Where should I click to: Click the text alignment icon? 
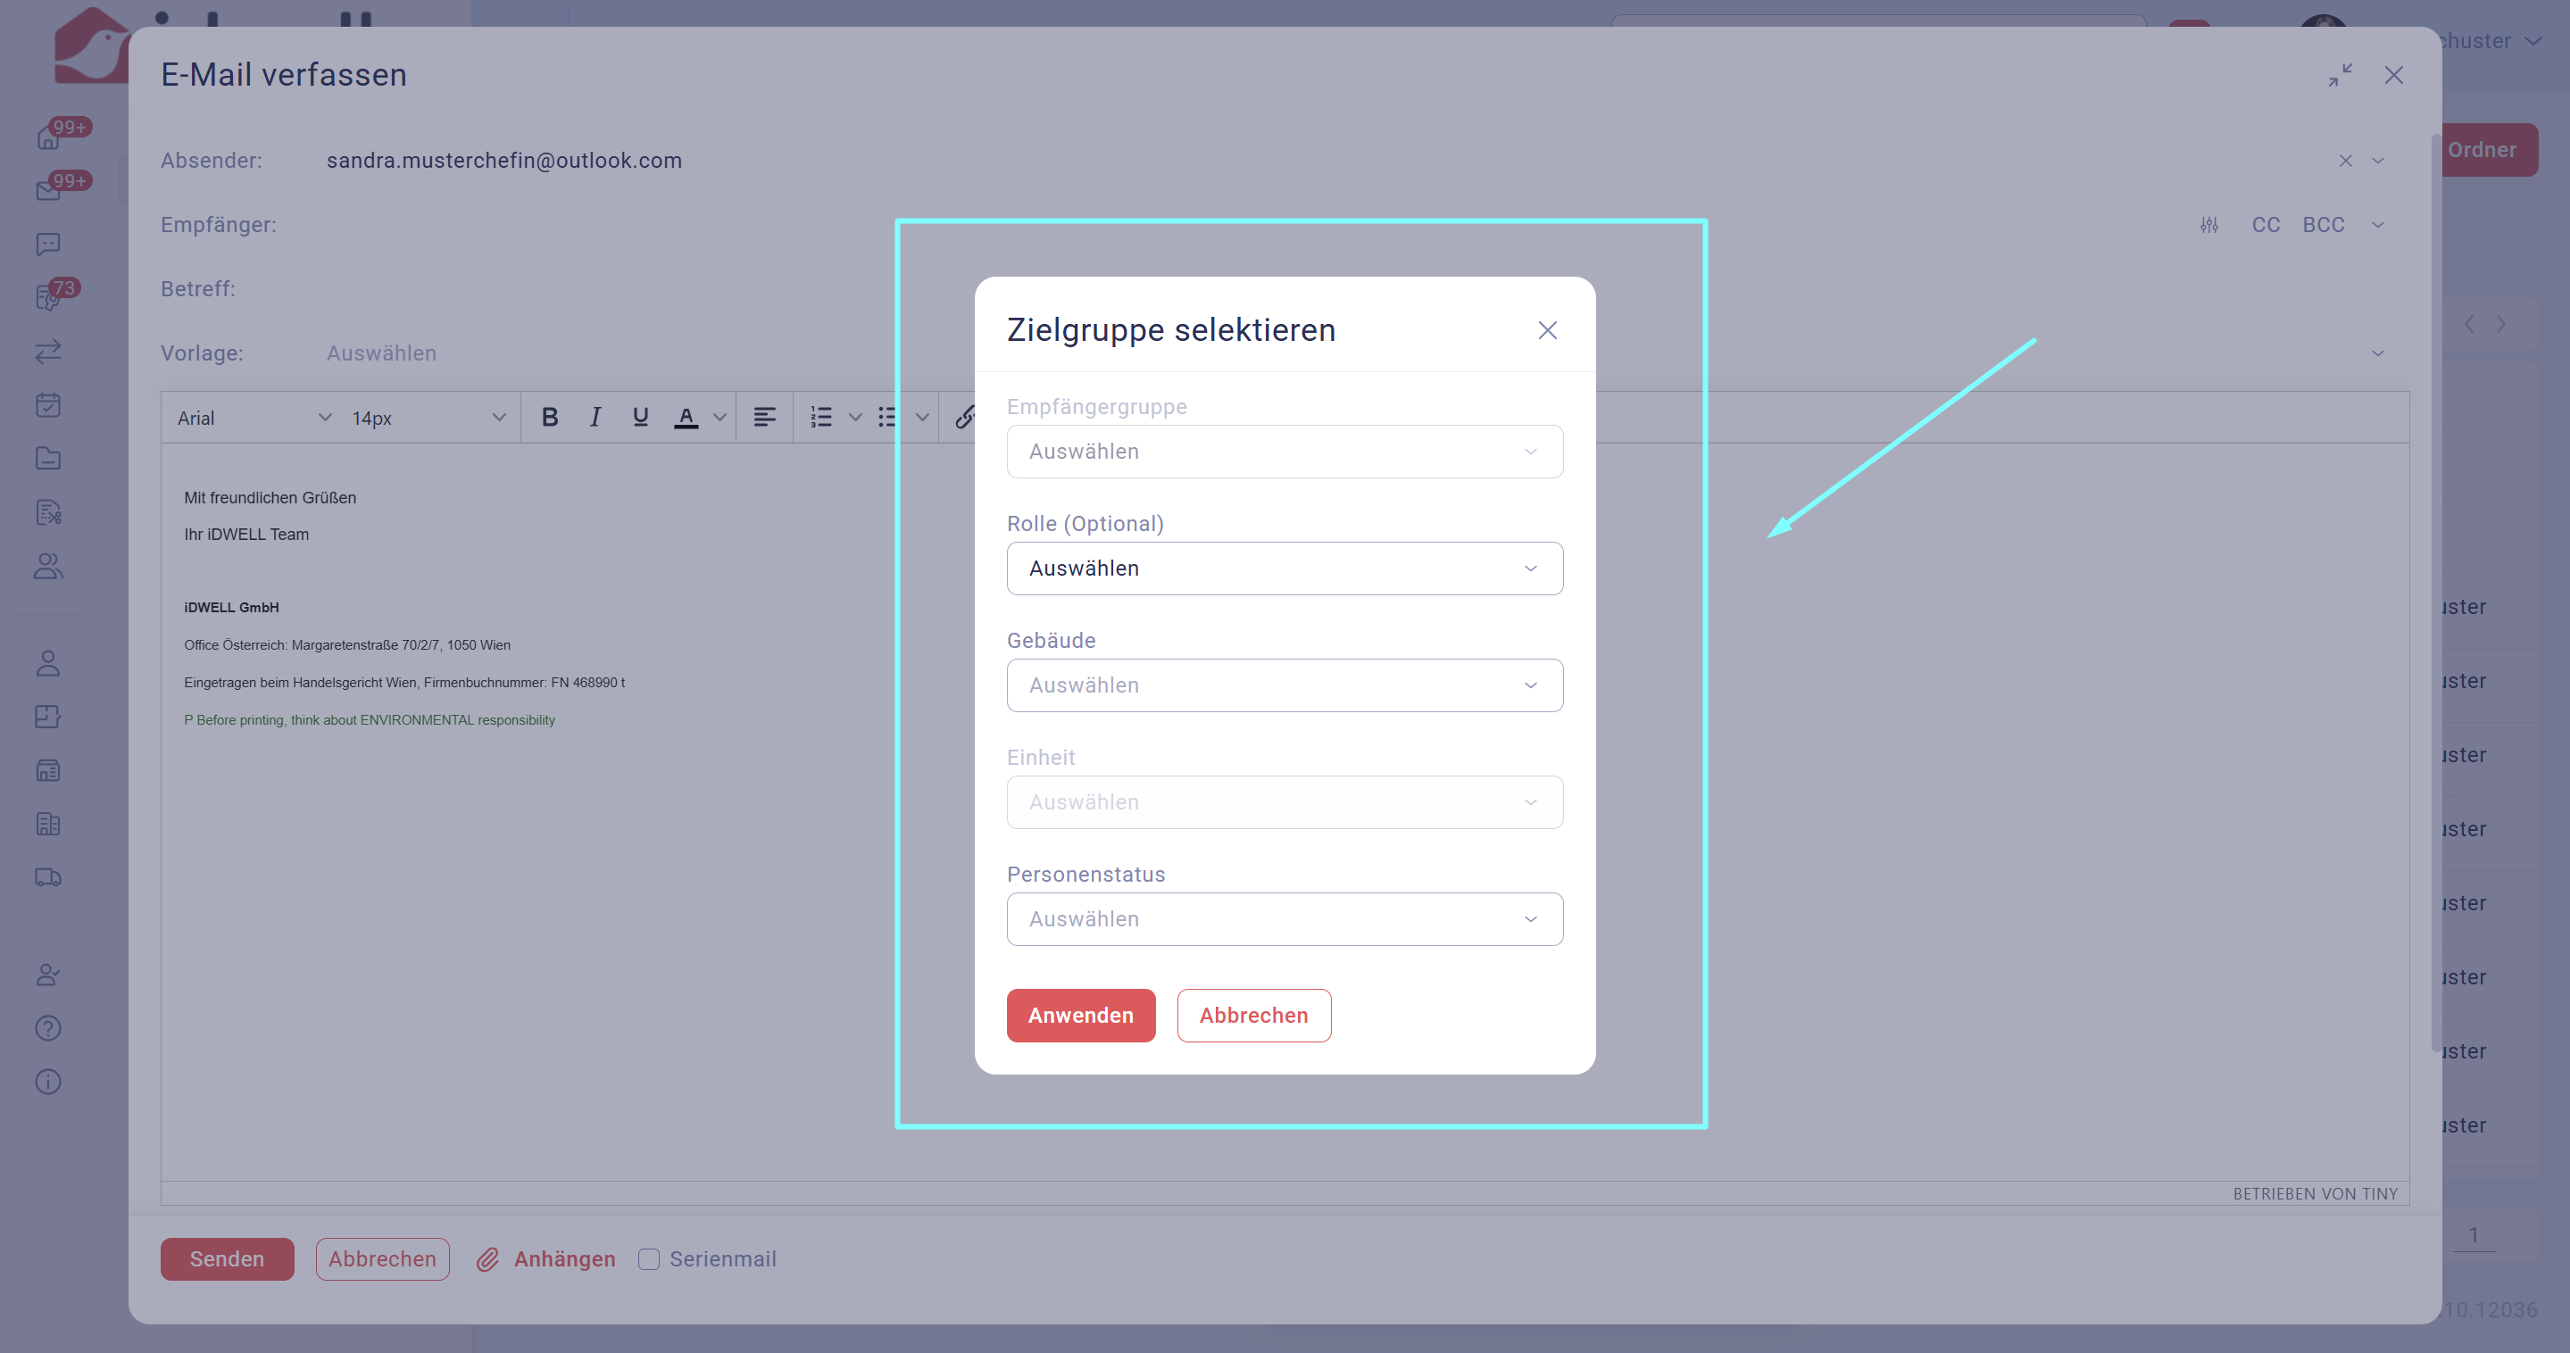[x=764, y=417]
